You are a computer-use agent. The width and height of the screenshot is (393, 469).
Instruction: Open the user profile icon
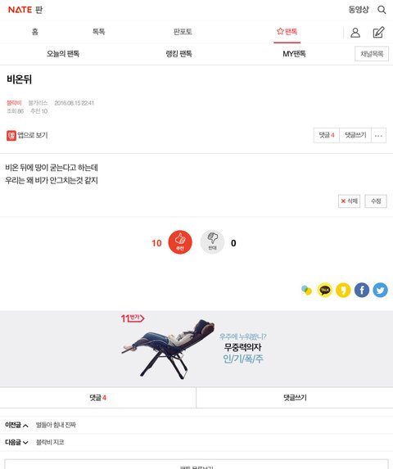tap(355, 32)
